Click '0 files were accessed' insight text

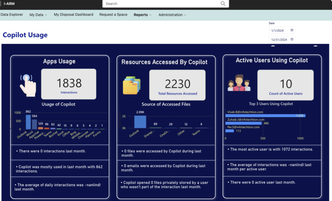[x=161, y=153]
